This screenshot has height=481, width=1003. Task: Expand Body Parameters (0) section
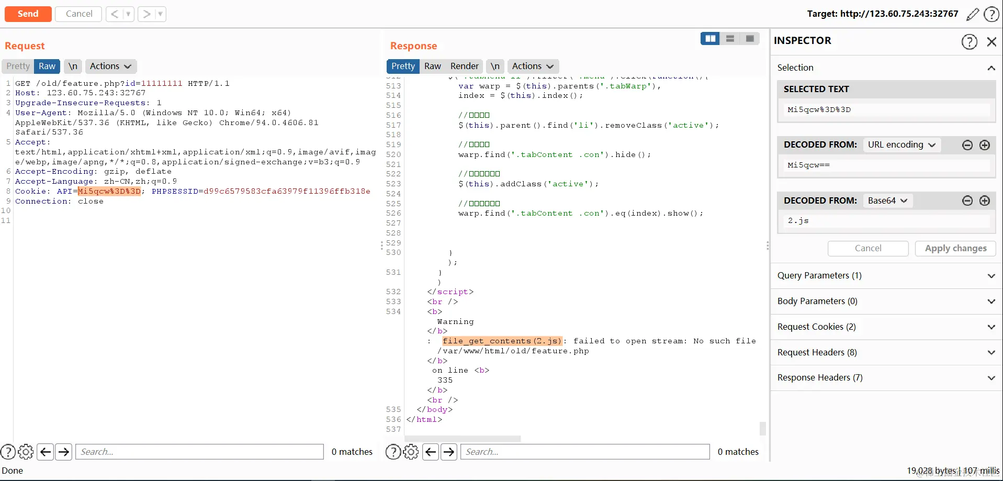tap(885, 301)
